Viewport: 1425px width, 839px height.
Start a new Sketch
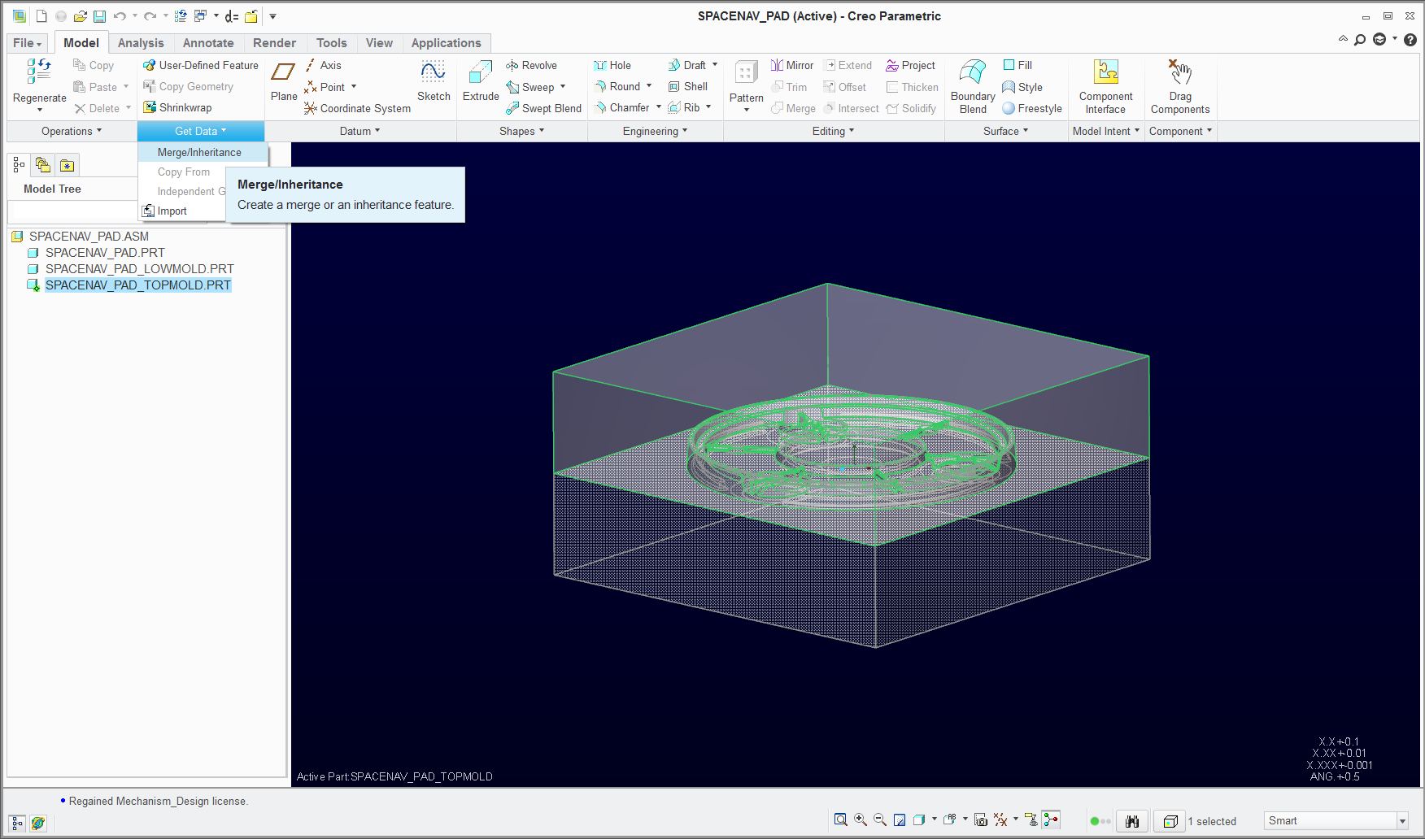[434, 81]
